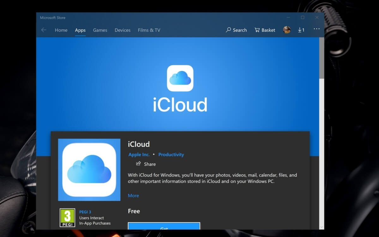Click the Share icon under iCloud
The width and height of the screenshot is (379, 237).
pyautogui.click(x=138, y=164)
